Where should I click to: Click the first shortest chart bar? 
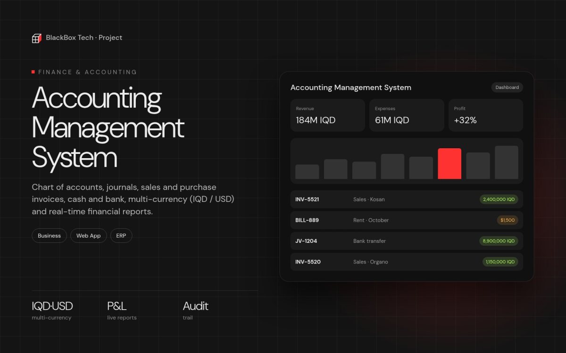click(307, 172)
